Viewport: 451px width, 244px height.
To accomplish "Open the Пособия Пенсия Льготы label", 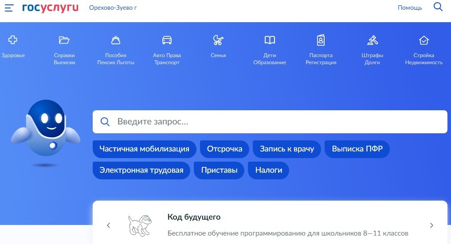I will (116, 59).
